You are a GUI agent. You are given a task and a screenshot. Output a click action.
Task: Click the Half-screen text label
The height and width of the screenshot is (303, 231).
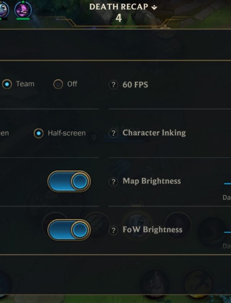pyautogui.click(x=67, y=133)
